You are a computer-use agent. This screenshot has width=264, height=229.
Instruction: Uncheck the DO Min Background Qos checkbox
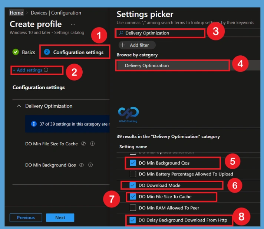click(133, 163)
